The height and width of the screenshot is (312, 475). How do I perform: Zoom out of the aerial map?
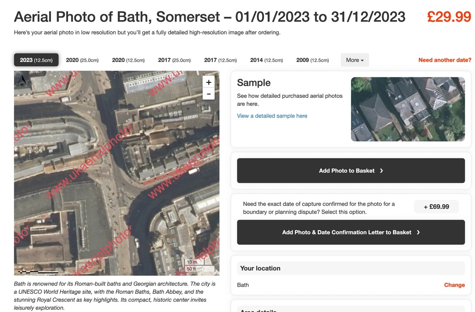point(209,94)
